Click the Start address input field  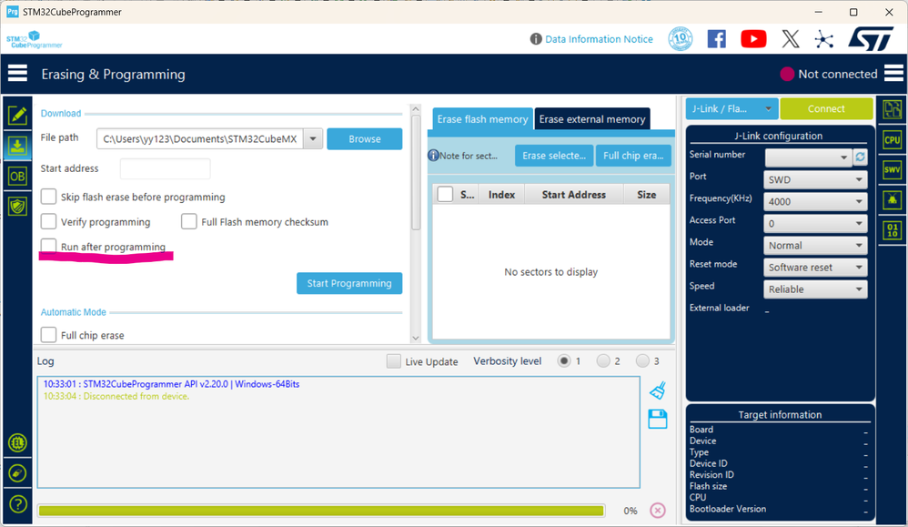[x=165, y=168]
